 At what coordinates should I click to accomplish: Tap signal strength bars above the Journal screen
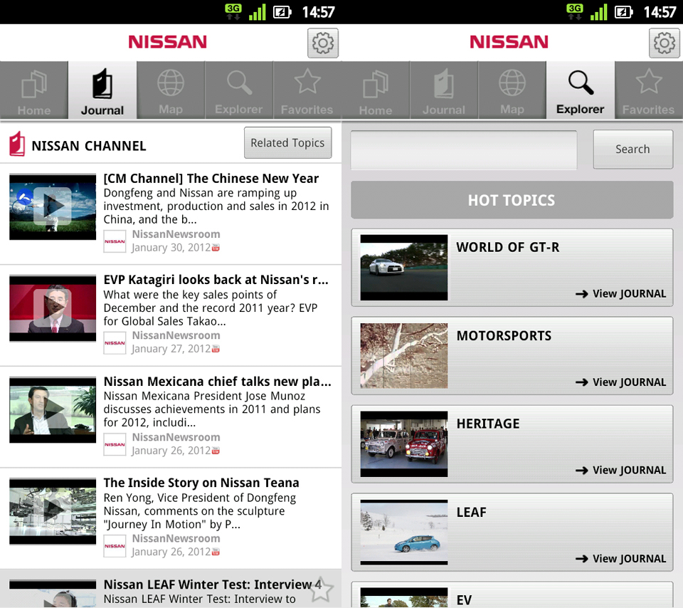click(x=257, y=12)
